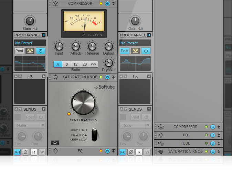The image size is (232, 170).
Task: Toggle right strip ProChannel power button
Action: 146,51
